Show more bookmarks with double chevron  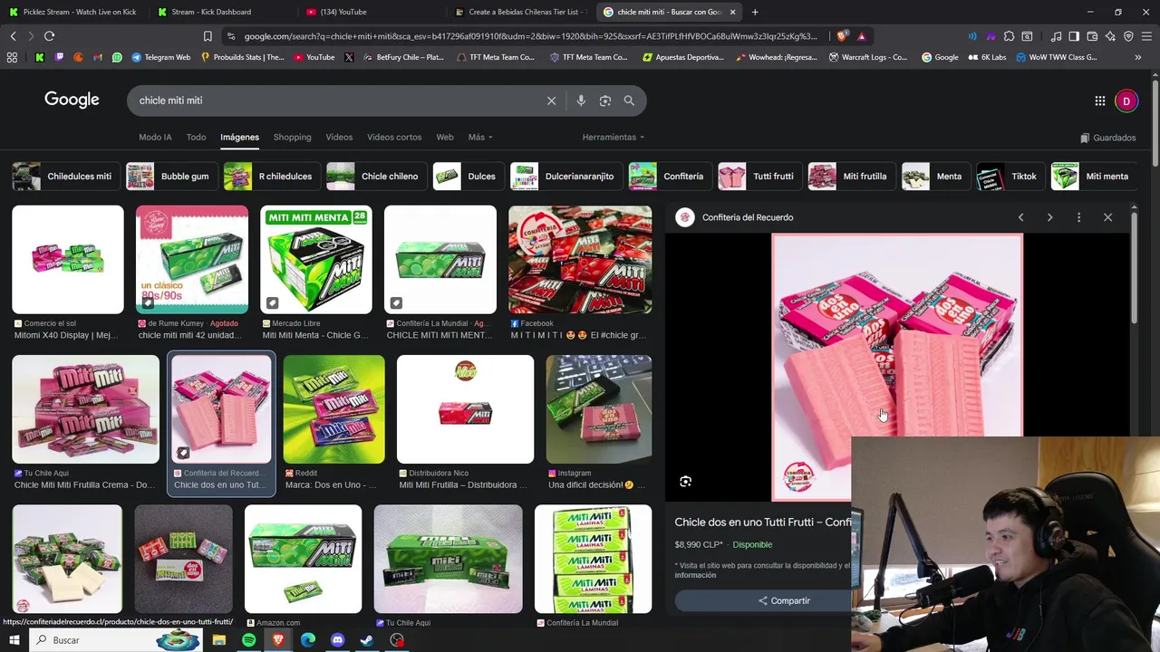coord(1137,57)
